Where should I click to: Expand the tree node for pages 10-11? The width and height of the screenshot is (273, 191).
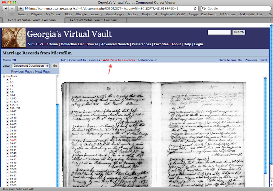(x=8, y=95)
